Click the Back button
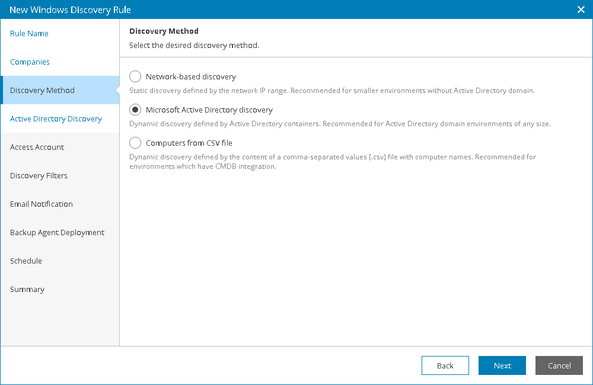593x385 pixels. [445, 365]
